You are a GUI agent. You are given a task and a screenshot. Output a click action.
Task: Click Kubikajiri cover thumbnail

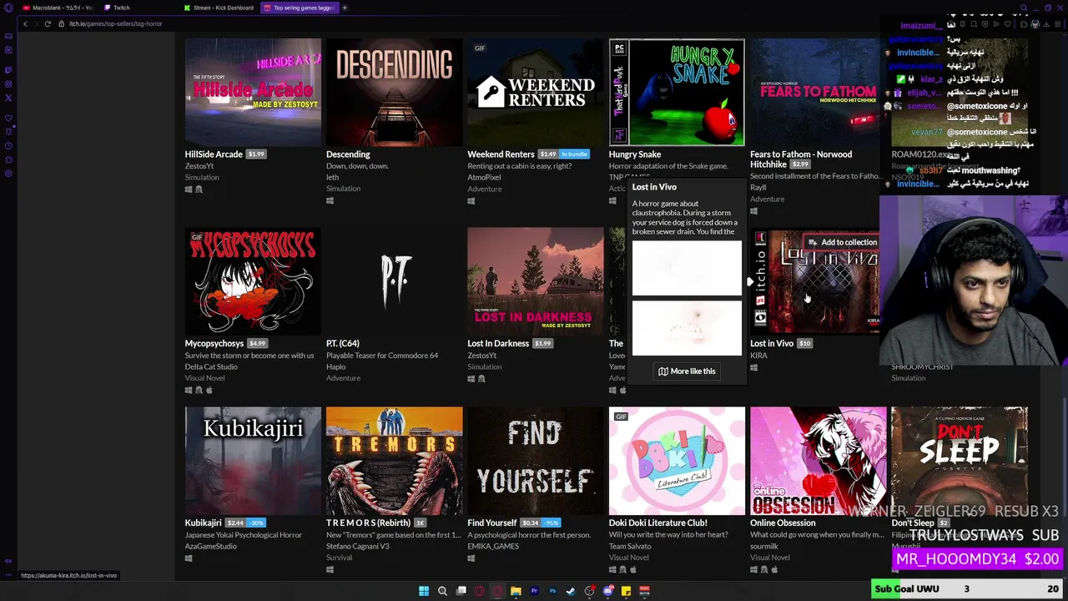253,461
